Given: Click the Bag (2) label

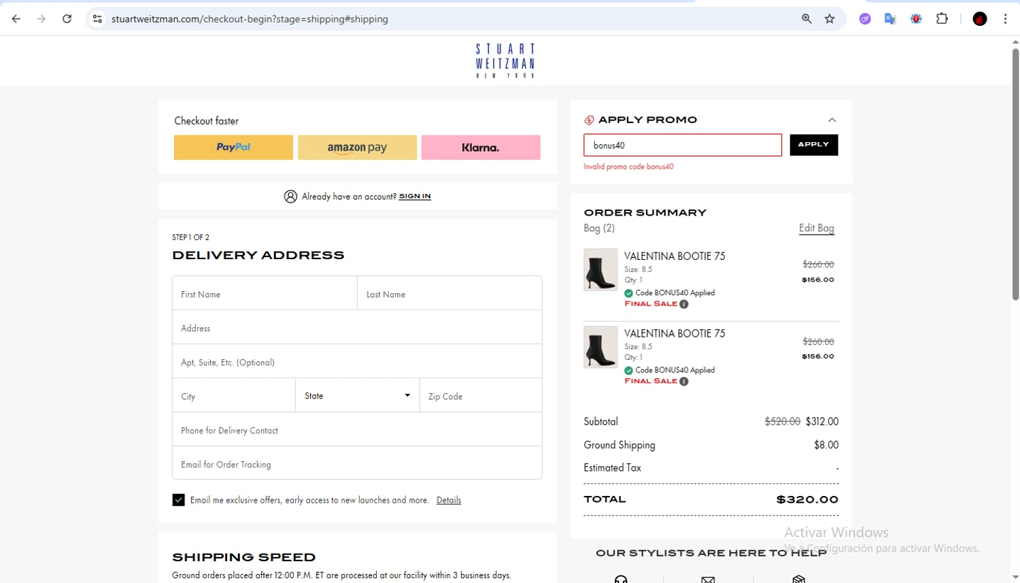Looking at the screenshot, I should [x=599, y=228].
